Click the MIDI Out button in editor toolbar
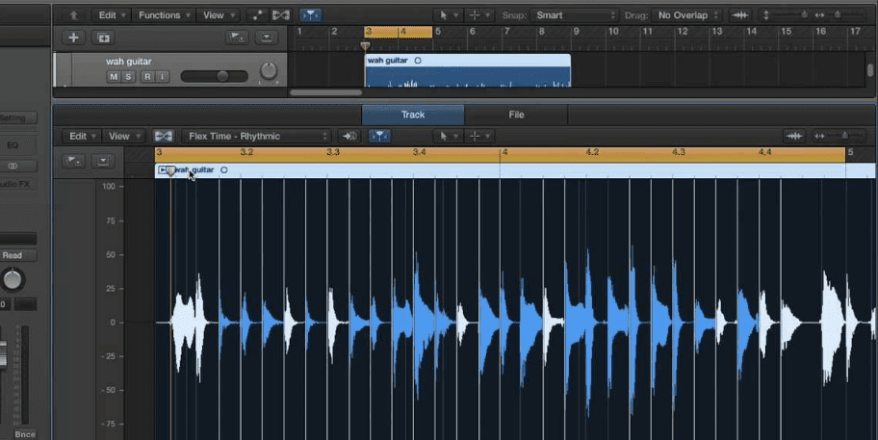 tap(349, 136)
